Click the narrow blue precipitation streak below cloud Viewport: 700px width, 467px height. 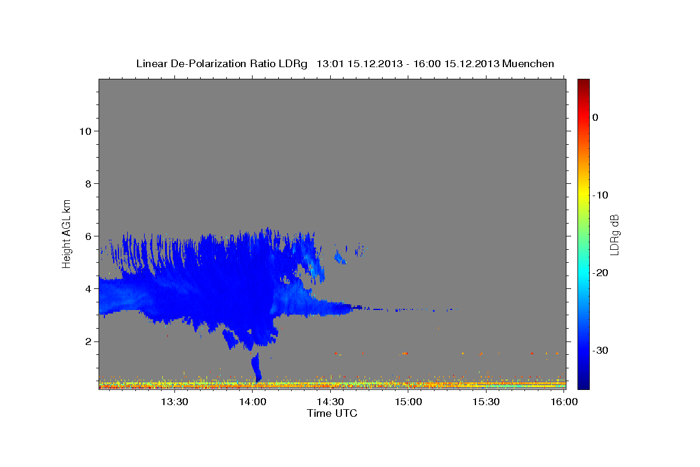pyautogui.click(x=256, y=368)
